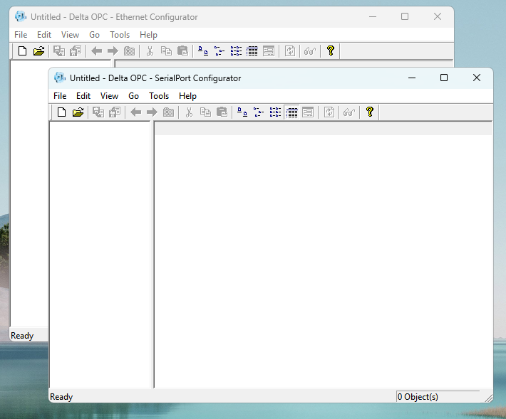
Task: Minimize the SerialPort Configurator window
Action: pos(412,78)
